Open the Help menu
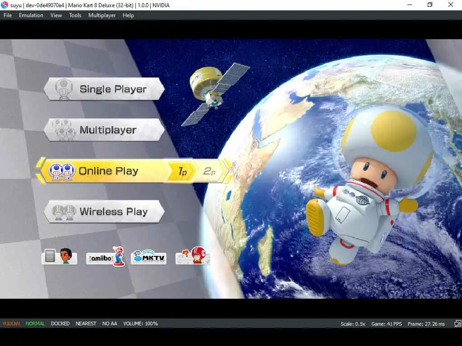 [x=128, y=15]
